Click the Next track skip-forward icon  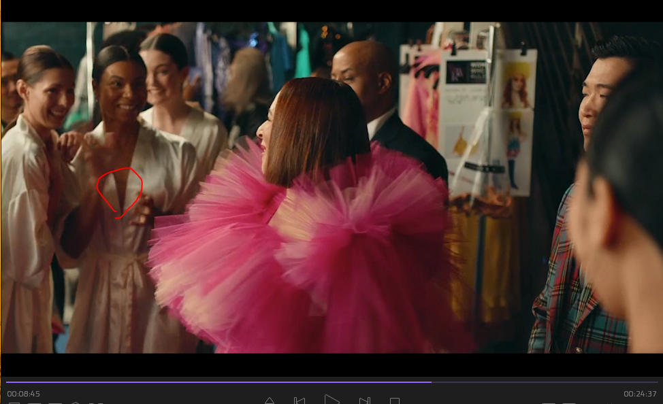coord(364,401)
